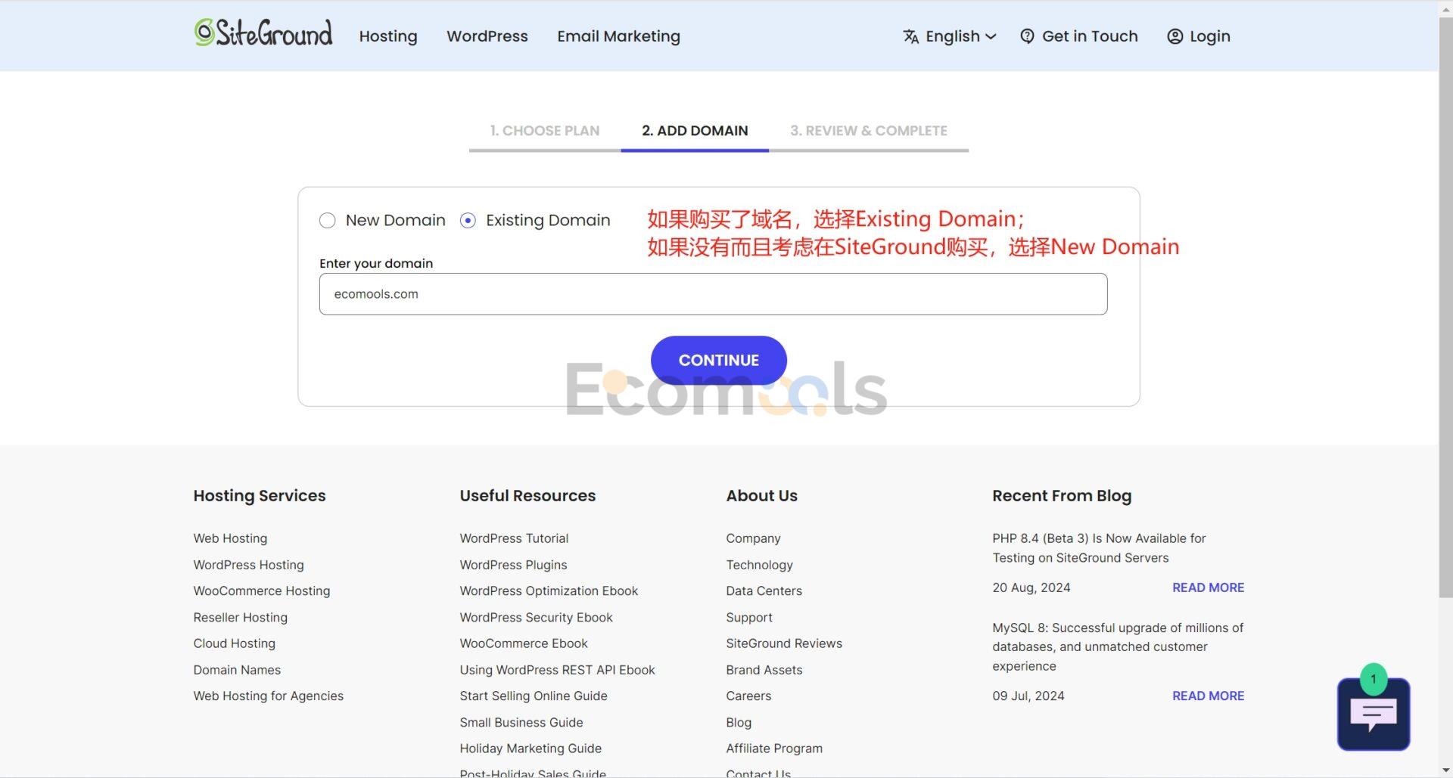Go to step 1 Choose Plan tab

[545, 131]
